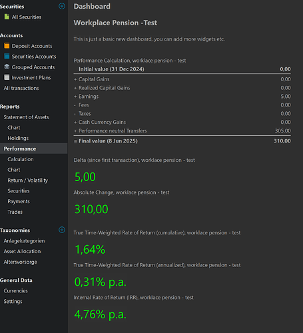This screenshot has width=303, height=333.
Task: Click the plus icon next to Taxonomies
Action: point(62,230)
